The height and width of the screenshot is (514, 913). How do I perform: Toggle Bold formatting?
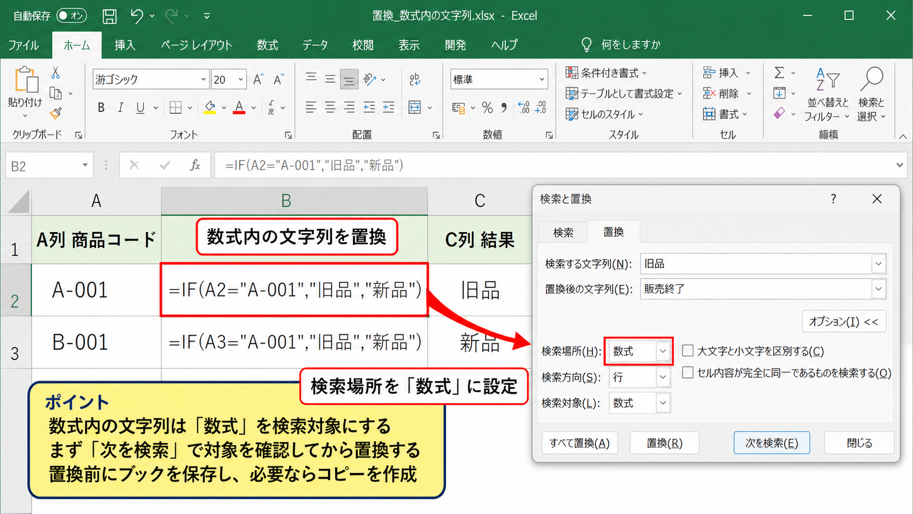tap(101, 108)
